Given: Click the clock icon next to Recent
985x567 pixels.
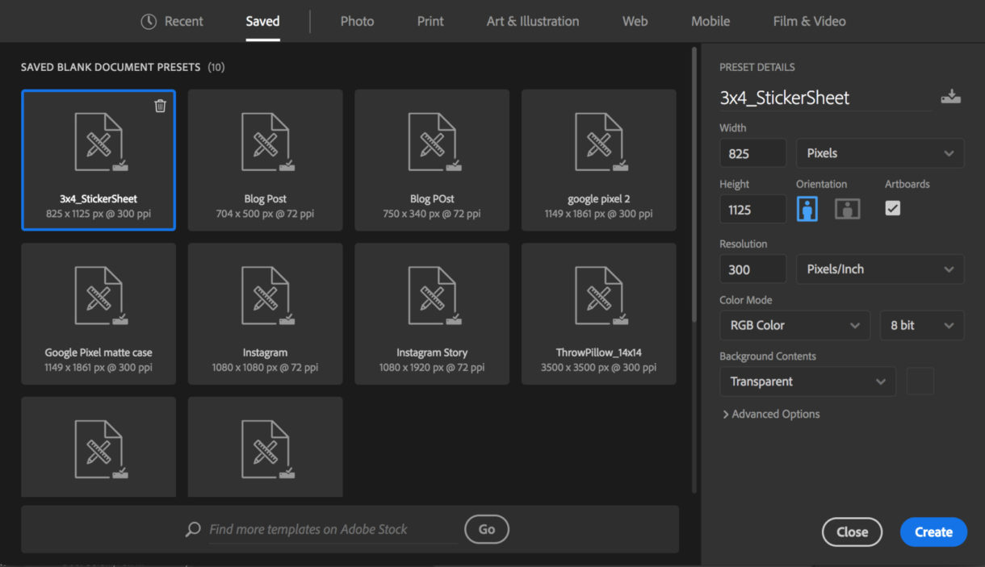Looking at the screenshot, I should pos(149,22).
